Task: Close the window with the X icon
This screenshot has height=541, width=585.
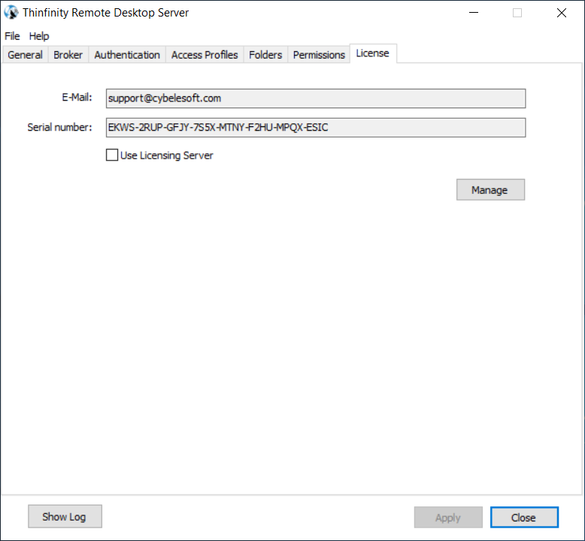Action: coord(562,13)
